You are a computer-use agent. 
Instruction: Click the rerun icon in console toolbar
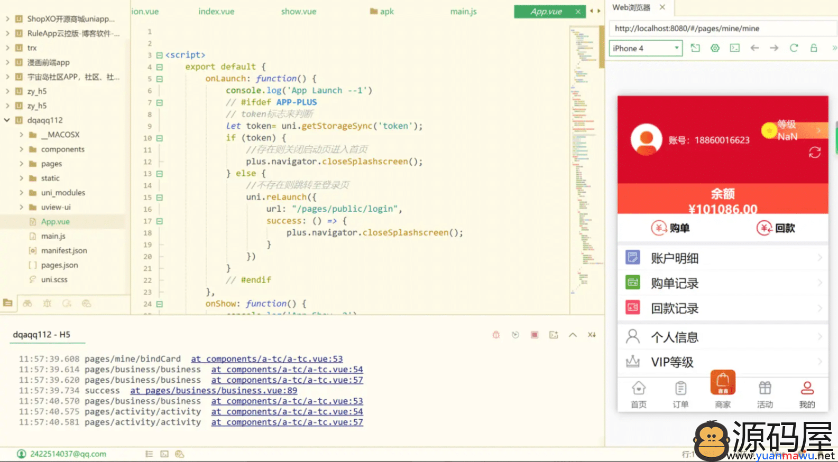tap(515, 335)
